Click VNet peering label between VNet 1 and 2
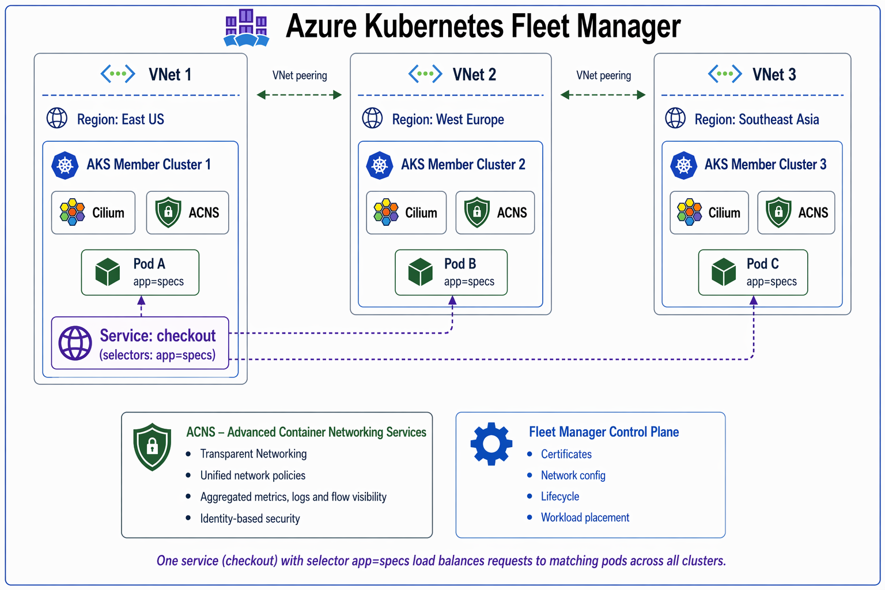 (300, 75)
